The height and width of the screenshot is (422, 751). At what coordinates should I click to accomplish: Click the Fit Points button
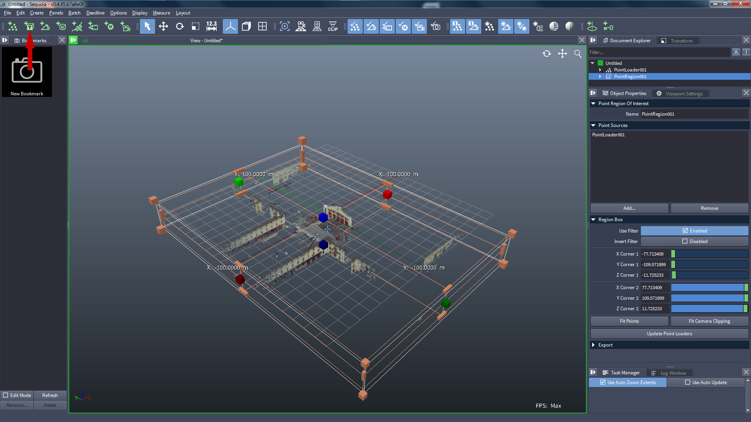pyautogui.click(x=629, y=321)
